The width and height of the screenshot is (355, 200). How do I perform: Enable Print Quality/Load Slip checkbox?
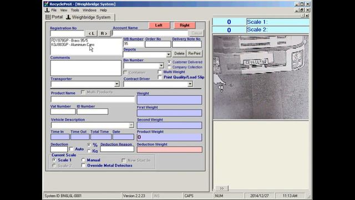160,77
